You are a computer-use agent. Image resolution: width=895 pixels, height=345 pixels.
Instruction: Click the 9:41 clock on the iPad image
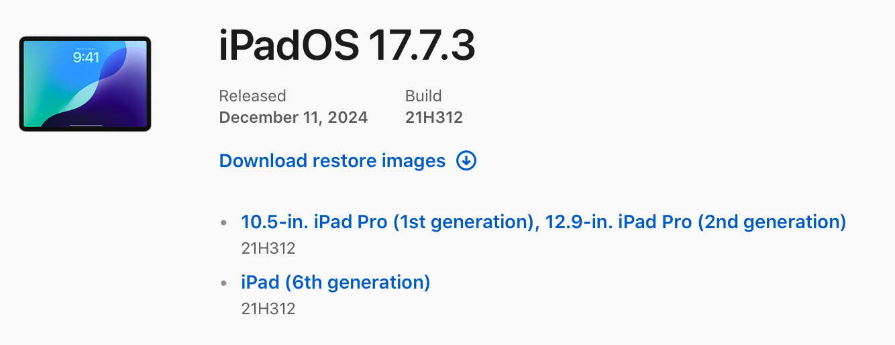tap(86, 58)
